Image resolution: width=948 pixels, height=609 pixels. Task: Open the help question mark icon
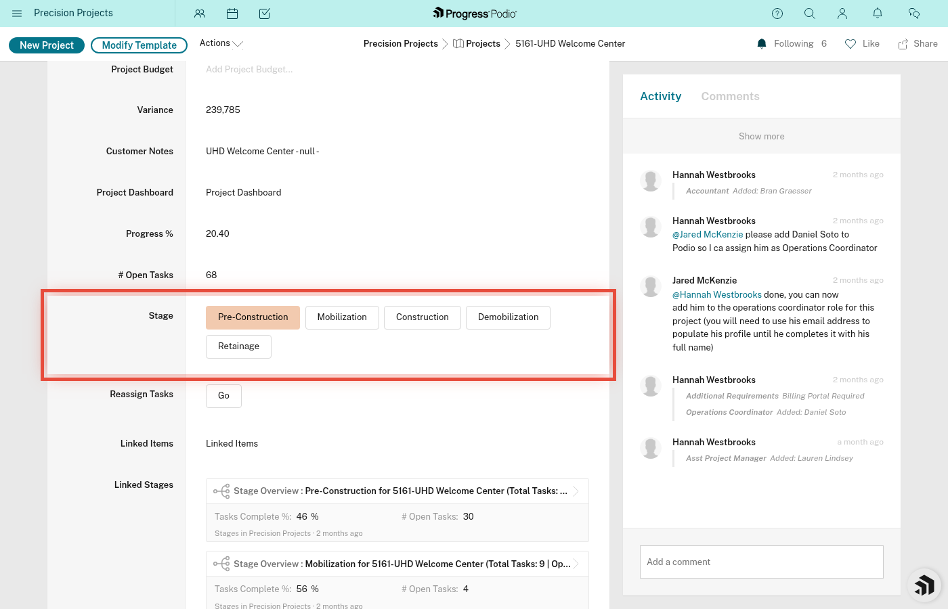(777, 14)
